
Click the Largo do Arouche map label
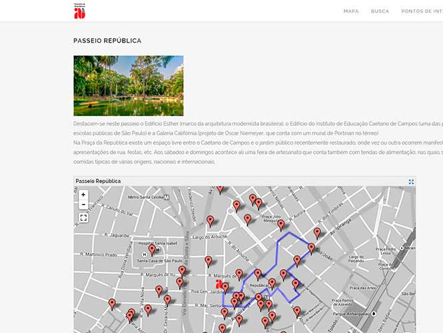pyautogui.click(x=209, y=237)
